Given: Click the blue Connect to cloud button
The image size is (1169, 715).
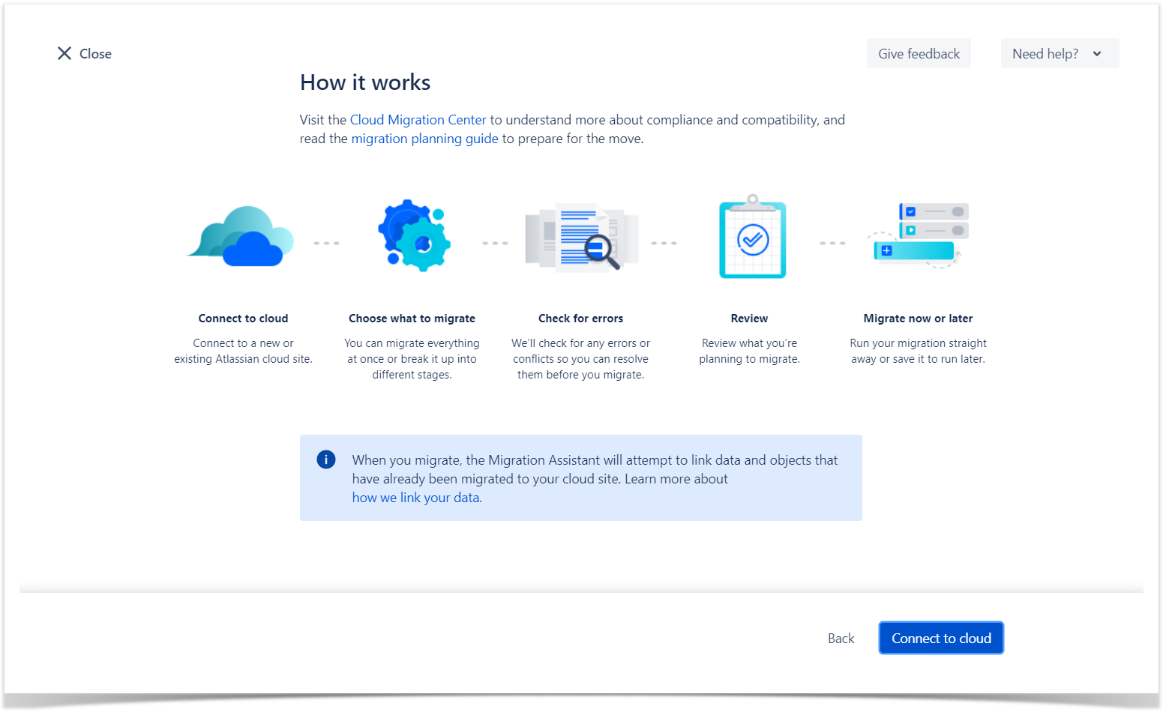Looking at the screenshot, I should [x=940, y=638].
